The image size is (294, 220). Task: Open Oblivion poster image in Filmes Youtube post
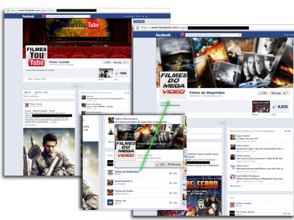[x=49, y=152]
